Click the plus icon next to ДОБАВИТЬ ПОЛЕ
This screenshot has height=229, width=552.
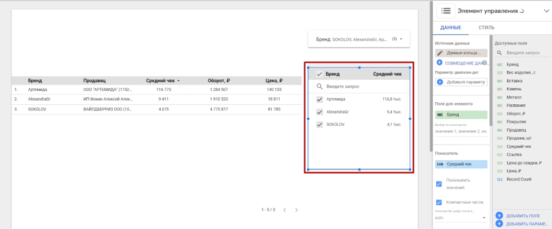point(499,216)
